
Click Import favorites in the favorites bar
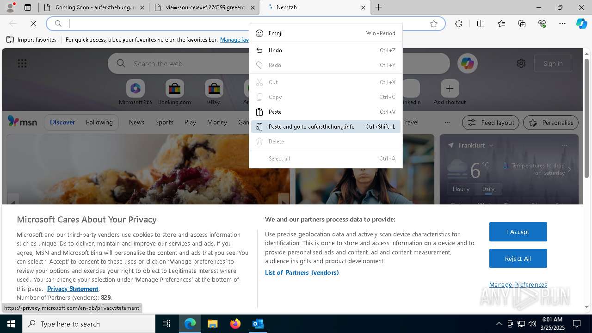pyautogui.click(x=31, y=40)
